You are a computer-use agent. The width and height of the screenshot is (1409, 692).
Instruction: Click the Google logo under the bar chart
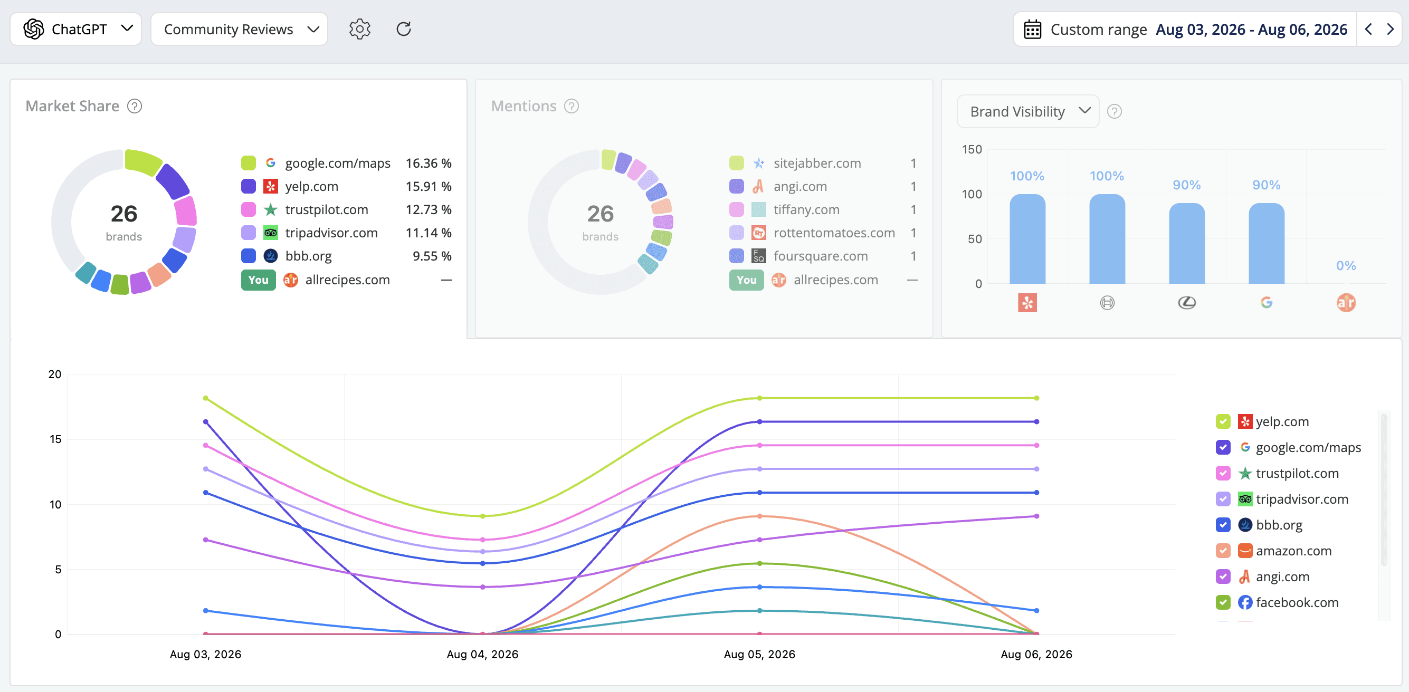pos(1266,302)
